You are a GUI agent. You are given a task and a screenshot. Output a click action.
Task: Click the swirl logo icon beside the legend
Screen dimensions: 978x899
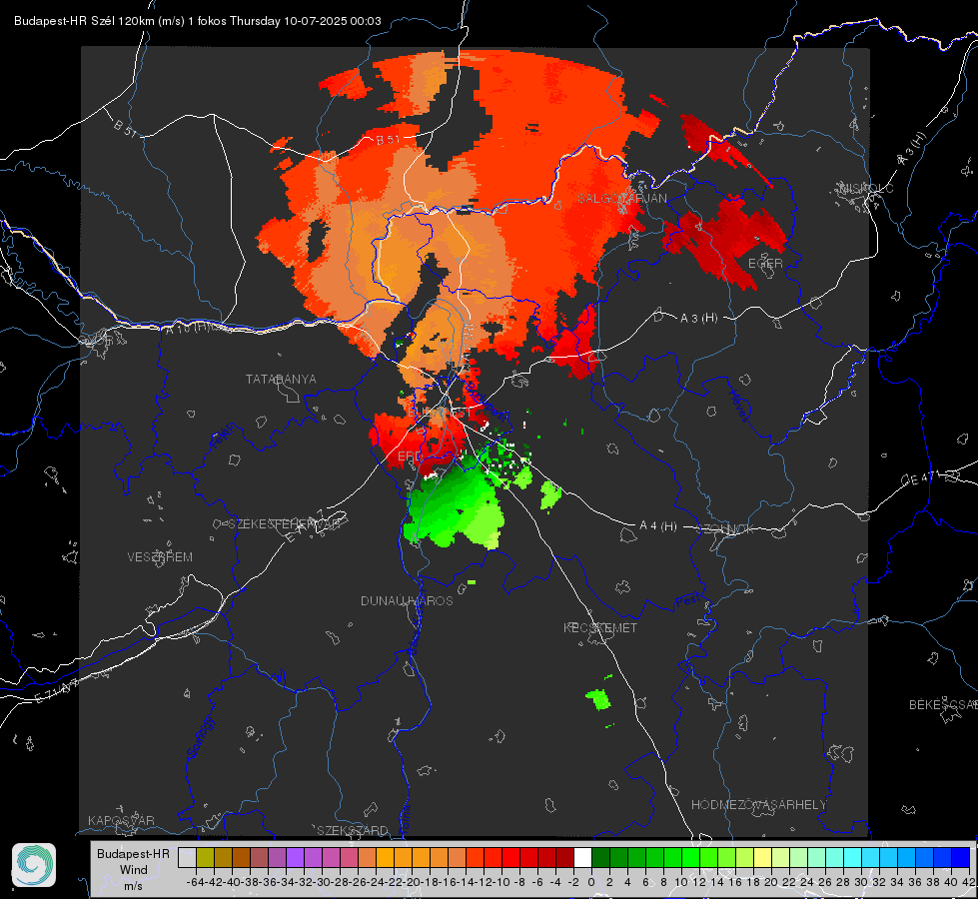[x=34, y=865]
